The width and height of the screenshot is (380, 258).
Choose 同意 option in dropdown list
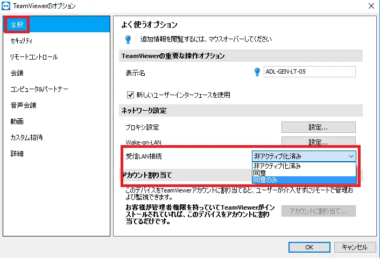304,173
